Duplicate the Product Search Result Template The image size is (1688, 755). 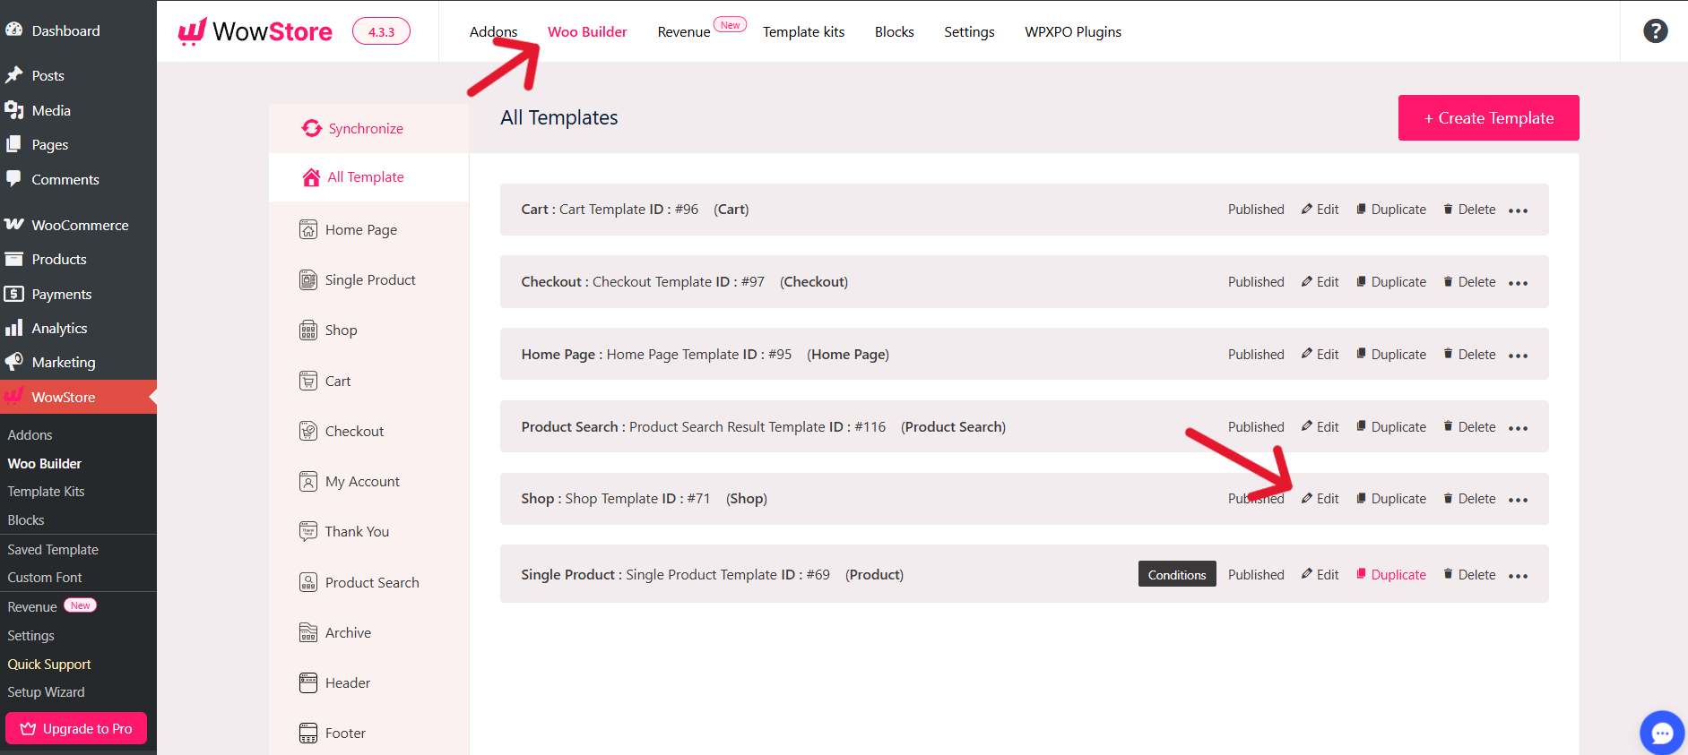[1390, 427]
